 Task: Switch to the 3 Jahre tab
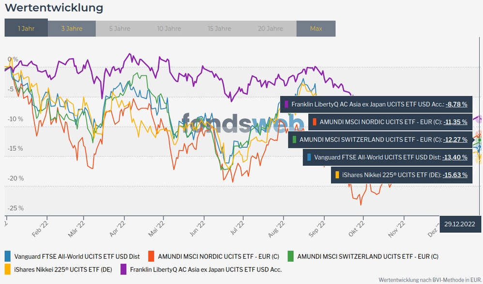(72, 29)
